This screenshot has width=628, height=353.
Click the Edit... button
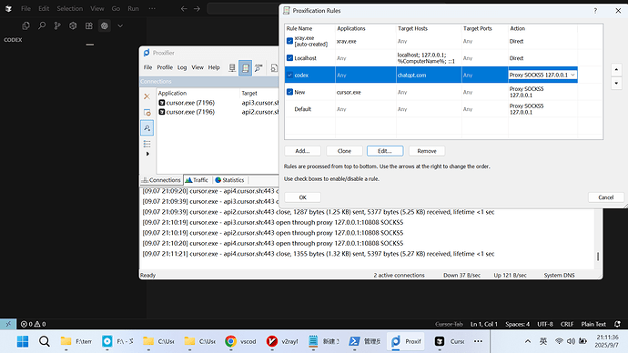tap(385, 151)
